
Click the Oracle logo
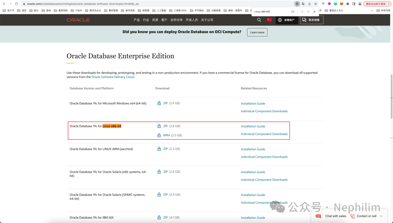tap(78, 20)
